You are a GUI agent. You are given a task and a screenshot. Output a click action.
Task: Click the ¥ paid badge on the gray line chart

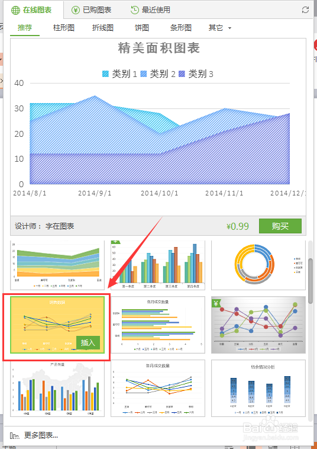tap(216, 303)
